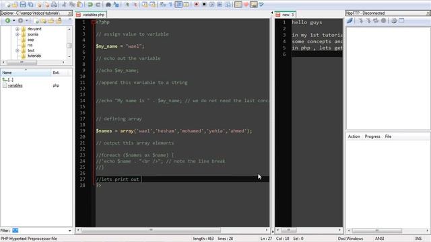Screen dimensions: 431x242
Task: Start macro recording with red dot icon
Action: coord(196,5)
